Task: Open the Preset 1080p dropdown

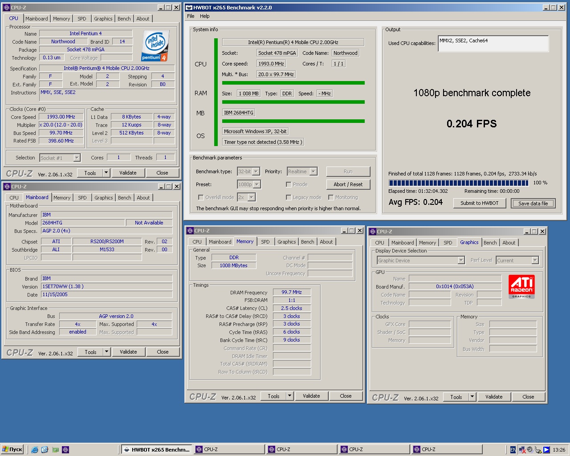Action: tap(257, 184)
